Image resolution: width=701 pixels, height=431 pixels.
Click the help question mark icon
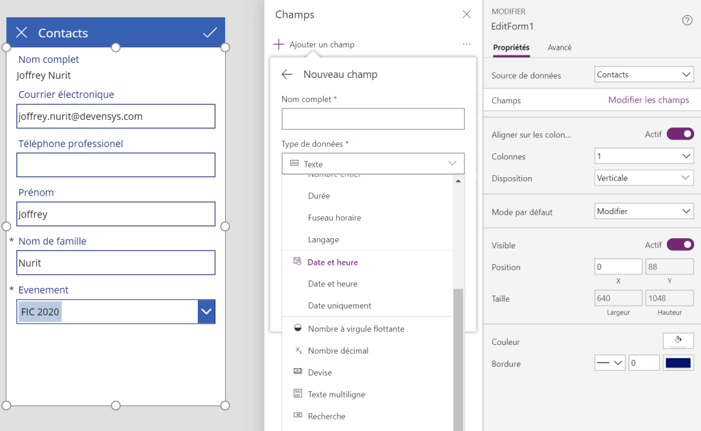[x=687, y=21]
